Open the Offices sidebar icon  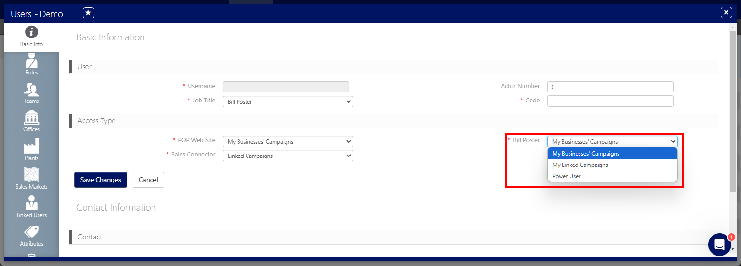point(31,118)
